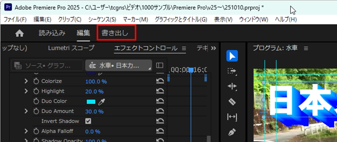Open the マーカー(M) menu

[135, 20]
